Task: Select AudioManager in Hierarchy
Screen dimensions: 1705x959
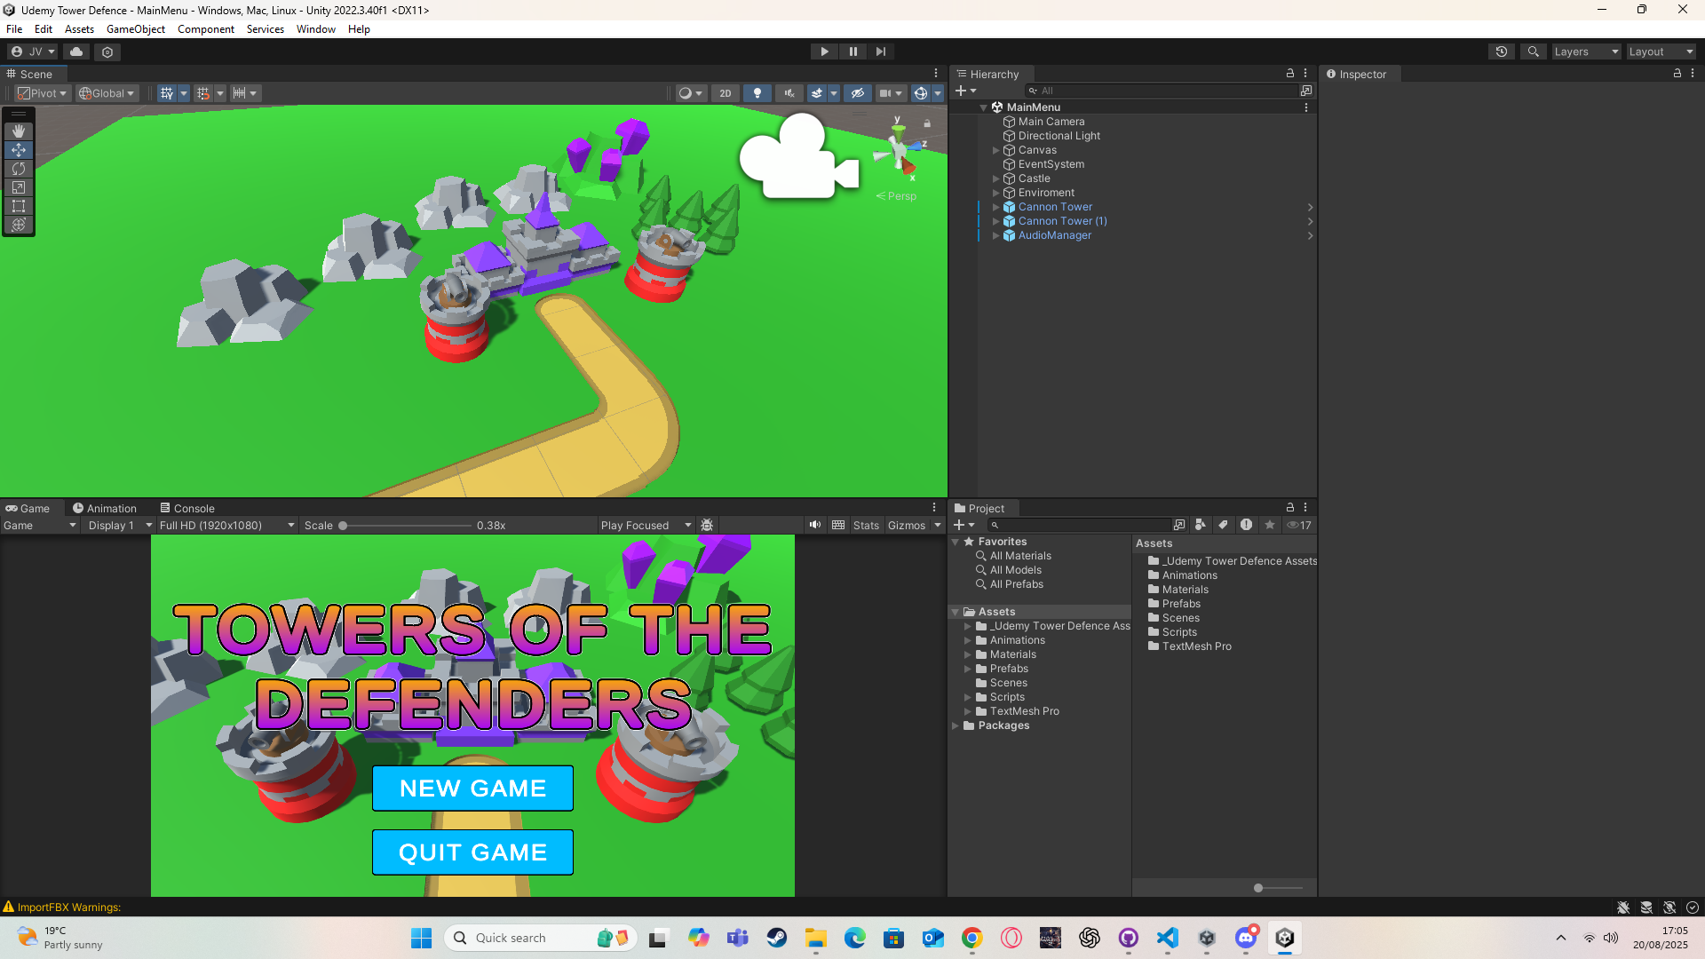Action: pos(1055,235)
